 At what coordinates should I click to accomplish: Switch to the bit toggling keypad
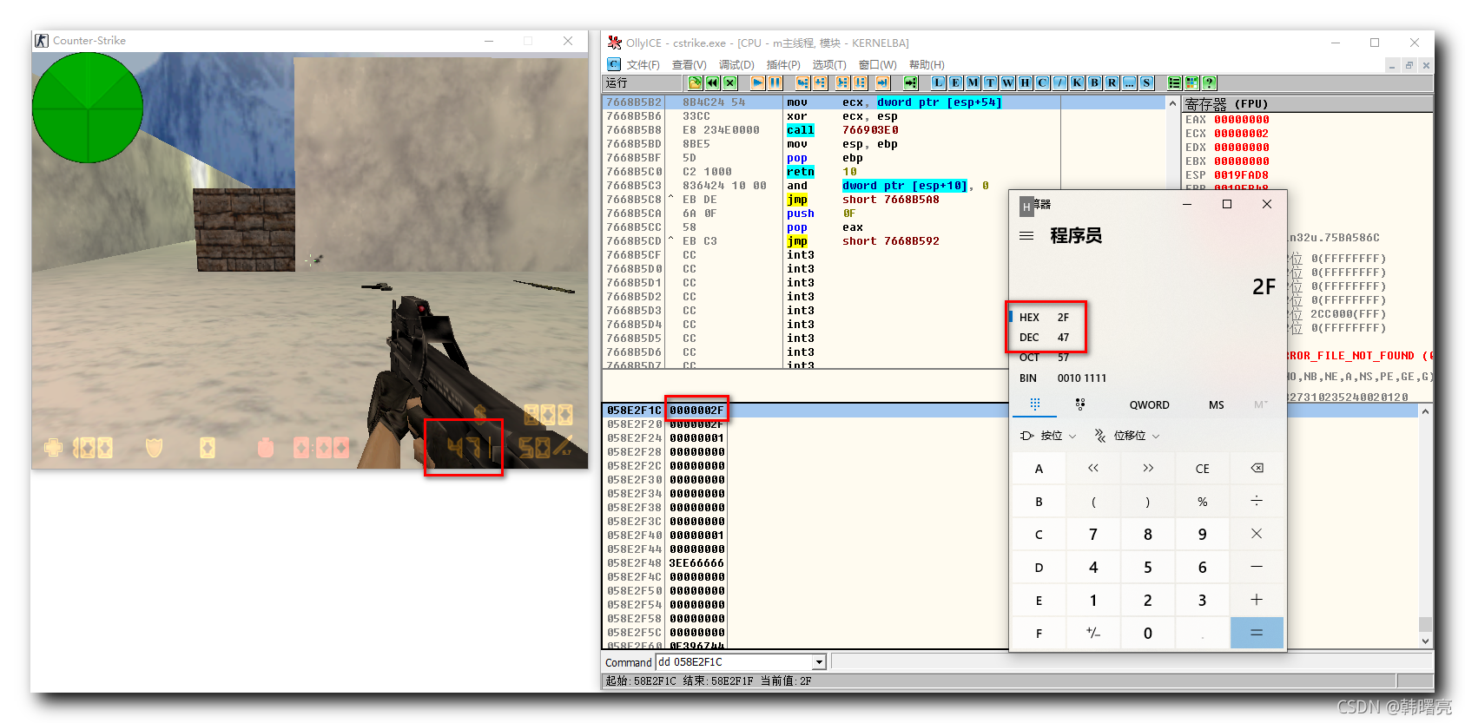tap(1080, 404)
